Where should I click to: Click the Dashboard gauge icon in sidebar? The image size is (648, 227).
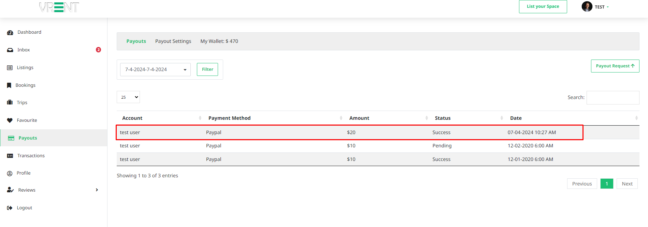[10, 32]
